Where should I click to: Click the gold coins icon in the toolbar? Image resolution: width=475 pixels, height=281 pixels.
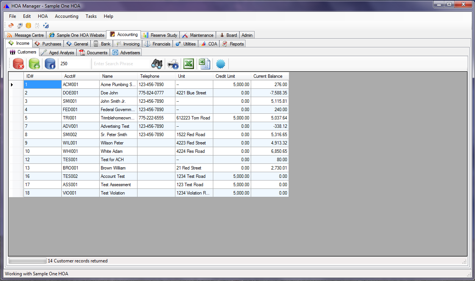click(28, 25)
